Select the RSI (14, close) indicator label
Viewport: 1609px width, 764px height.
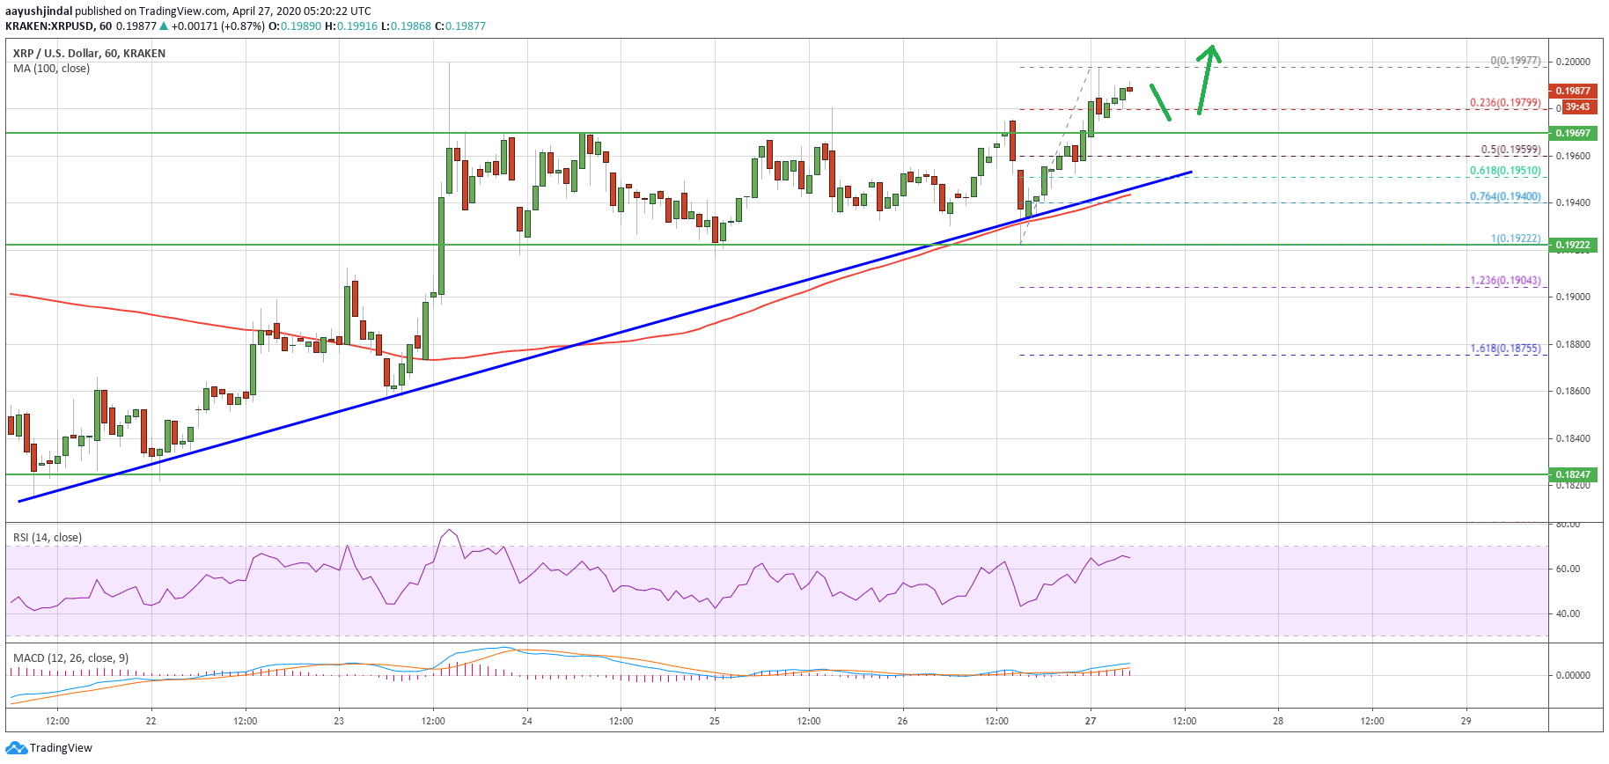tap(48, 538)
